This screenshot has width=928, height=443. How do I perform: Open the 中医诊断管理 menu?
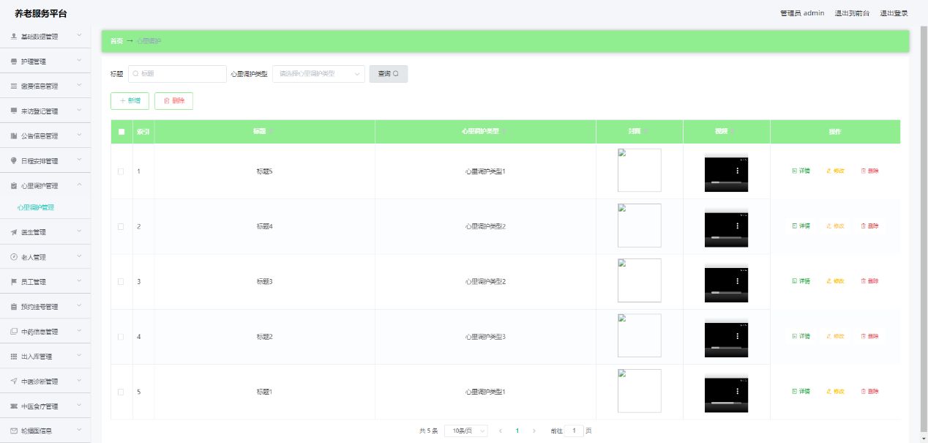click(45, 381)
